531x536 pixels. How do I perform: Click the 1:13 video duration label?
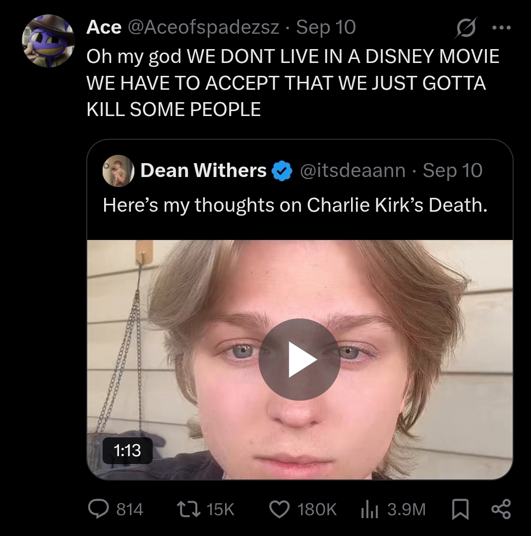[x=127, y=450]
